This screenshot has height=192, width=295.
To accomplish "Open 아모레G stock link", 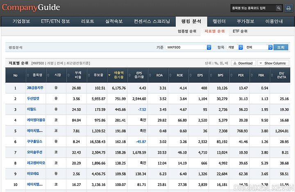I will click(x=33, y=174).
